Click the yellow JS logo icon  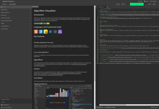point(46,32)
